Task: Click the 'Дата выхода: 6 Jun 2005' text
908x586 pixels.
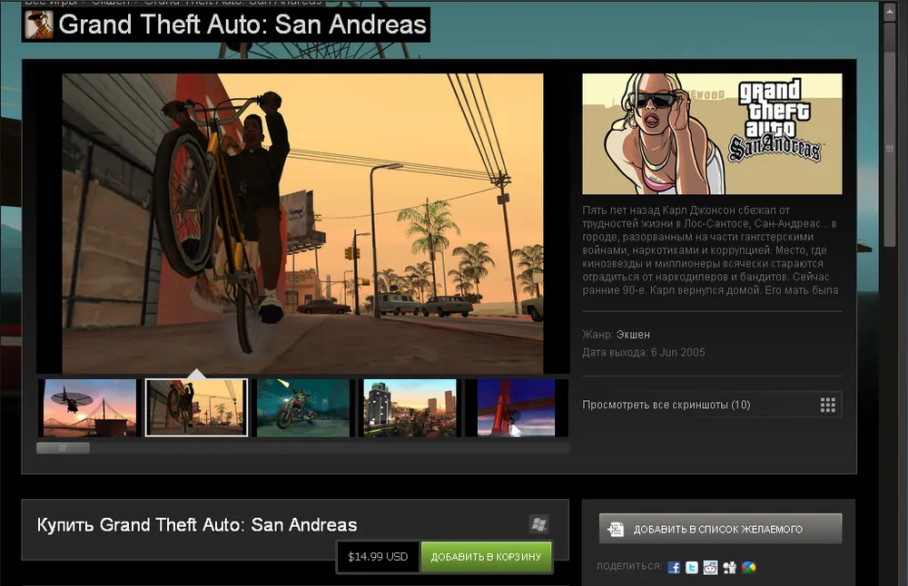Action: point(644,352)
